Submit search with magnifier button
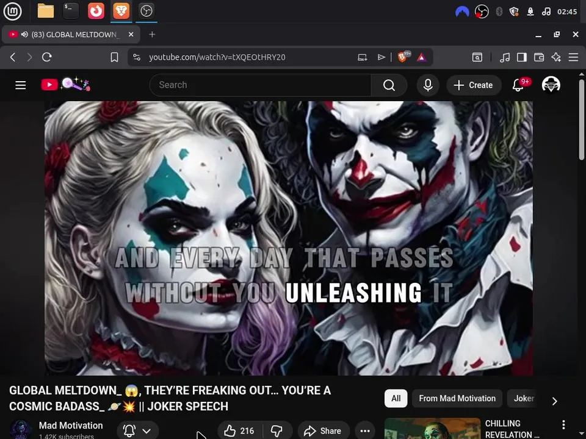This screenshot has width=586, height=439. click(x=389, y=85)
